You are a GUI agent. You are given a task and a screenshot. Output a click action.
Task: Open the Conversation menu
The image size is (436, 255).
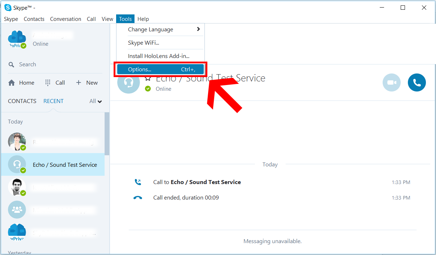click(66, 19)
